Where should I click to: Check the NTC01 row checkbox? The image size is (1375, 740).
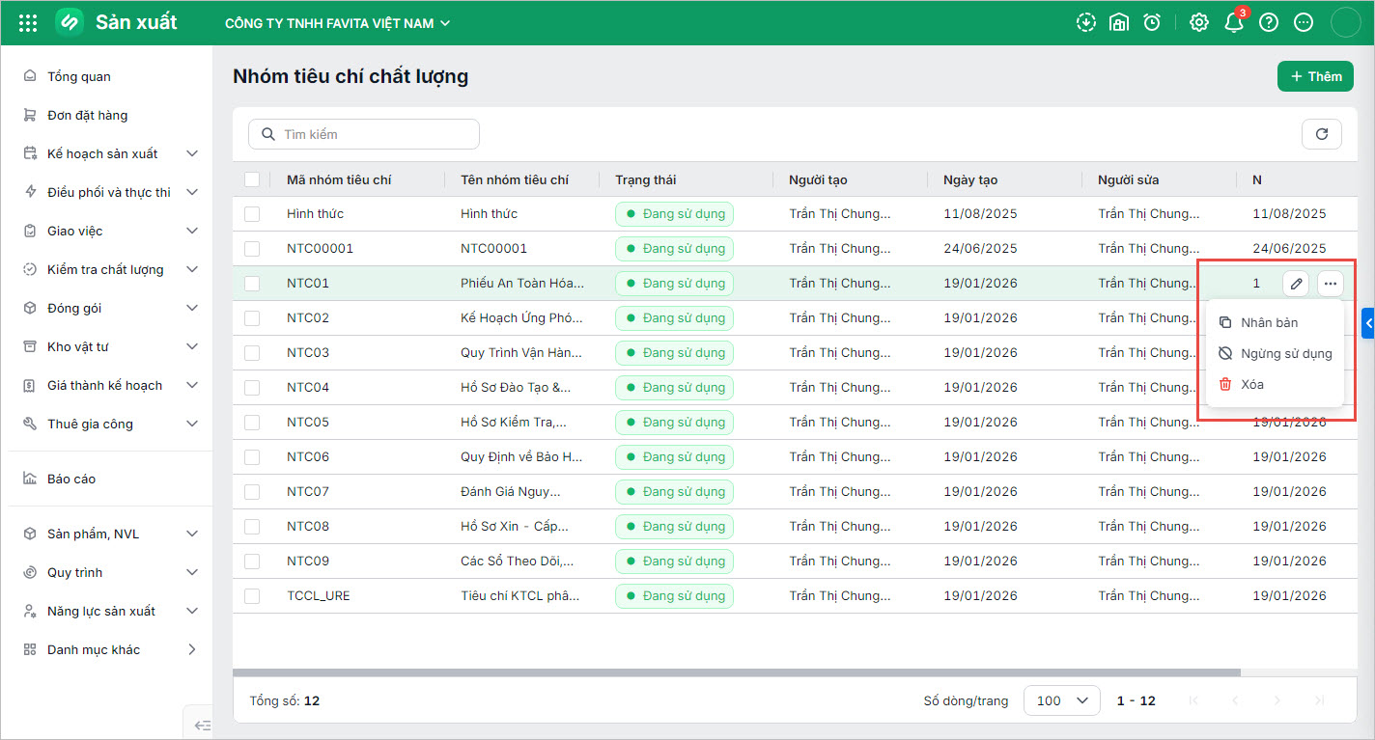click(x=252, y=284)
